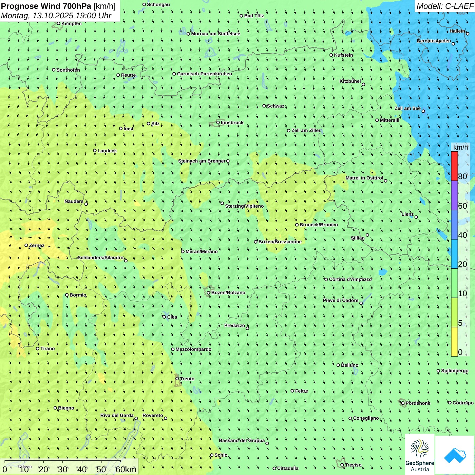This screenshot has width=475, height=475.
Task: Click the Conegliano label
Action: [366, 418]
